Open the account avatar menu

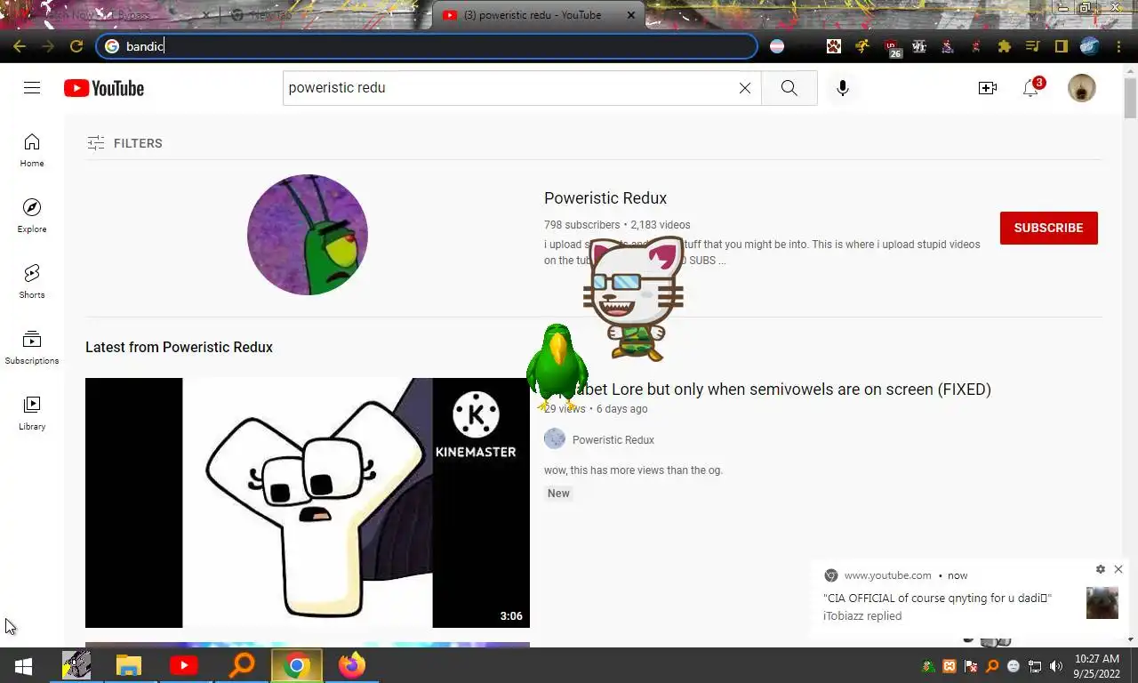[1082, 88]
